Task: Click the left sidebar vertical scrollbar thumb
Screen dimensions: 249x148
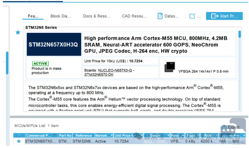Action: 7,63
